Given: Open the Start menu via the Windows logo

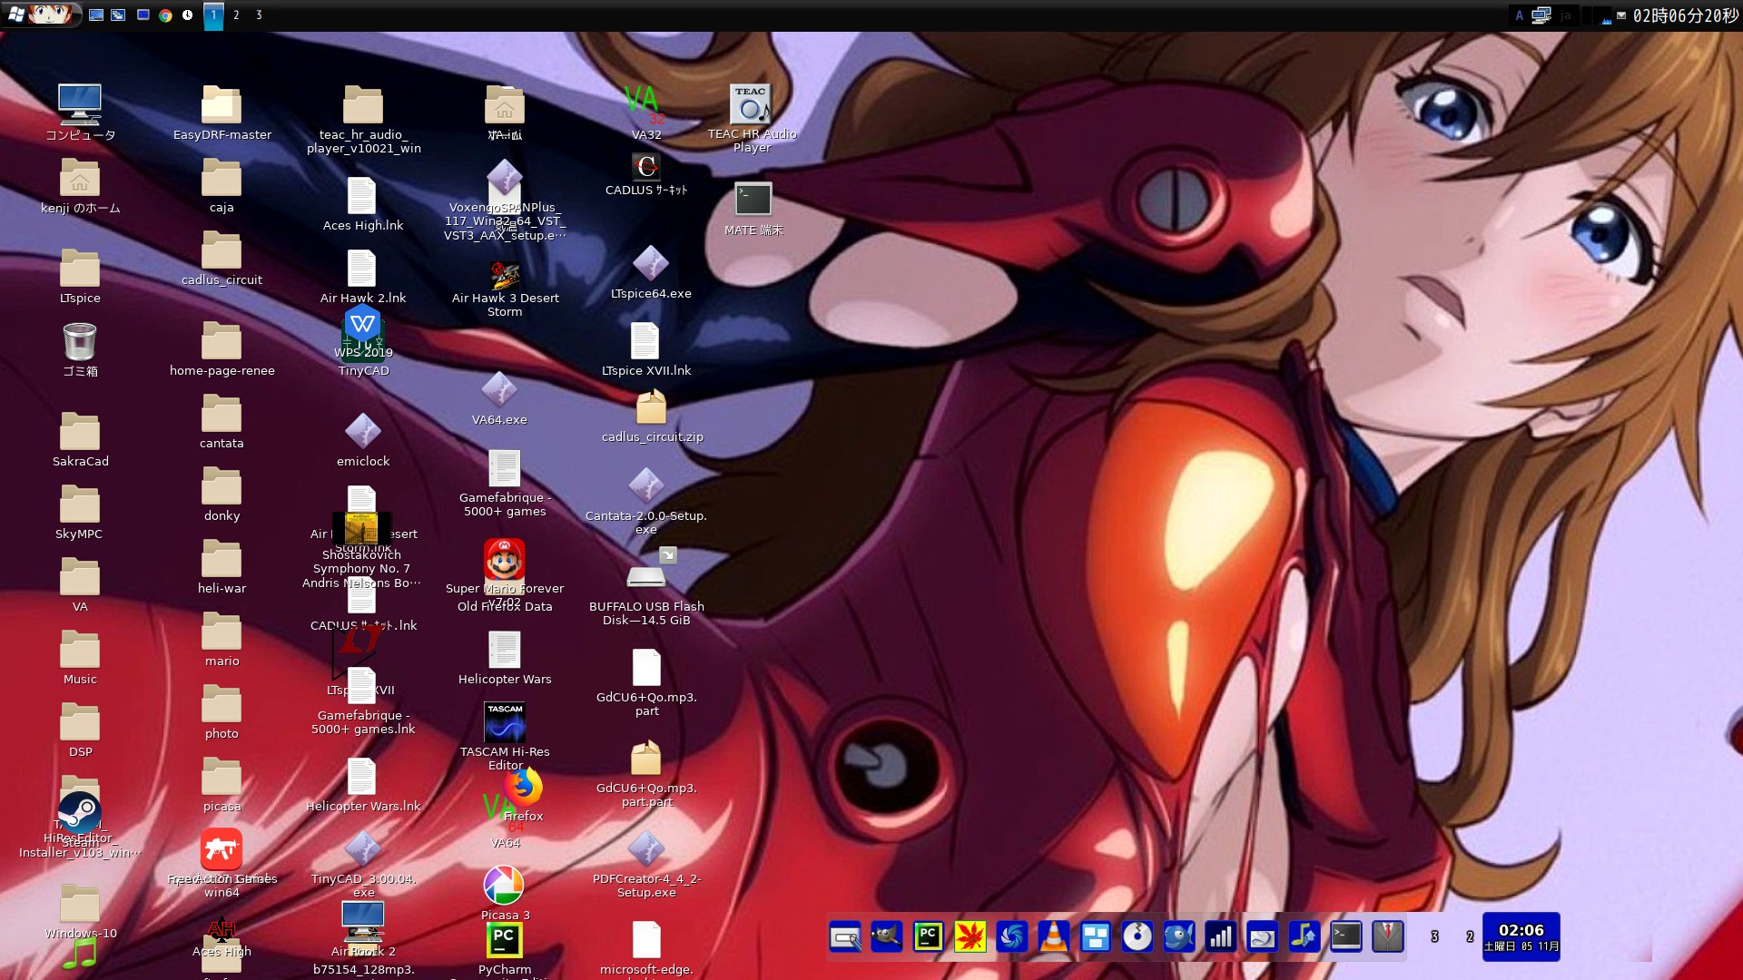Looking at the screenshot, I should [x=15, y=15].
